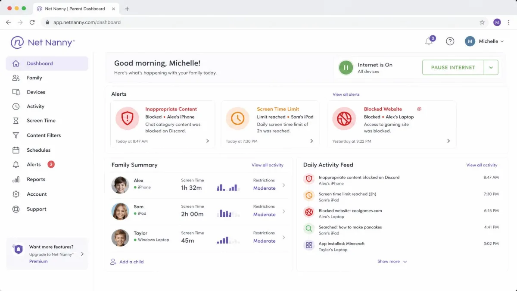The width and height of the screenshot is (517, 291).
Task: Click Alex's screen time bar chart
Action: pyautogui.click(x=227, y=188)
